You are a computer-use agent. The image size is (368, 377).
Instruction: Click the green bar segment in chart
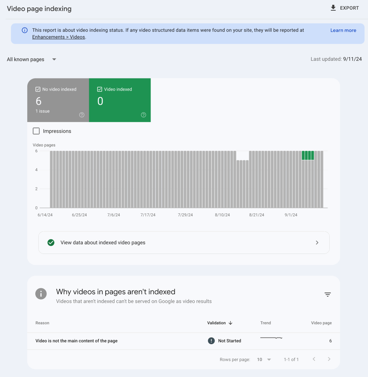308,155
